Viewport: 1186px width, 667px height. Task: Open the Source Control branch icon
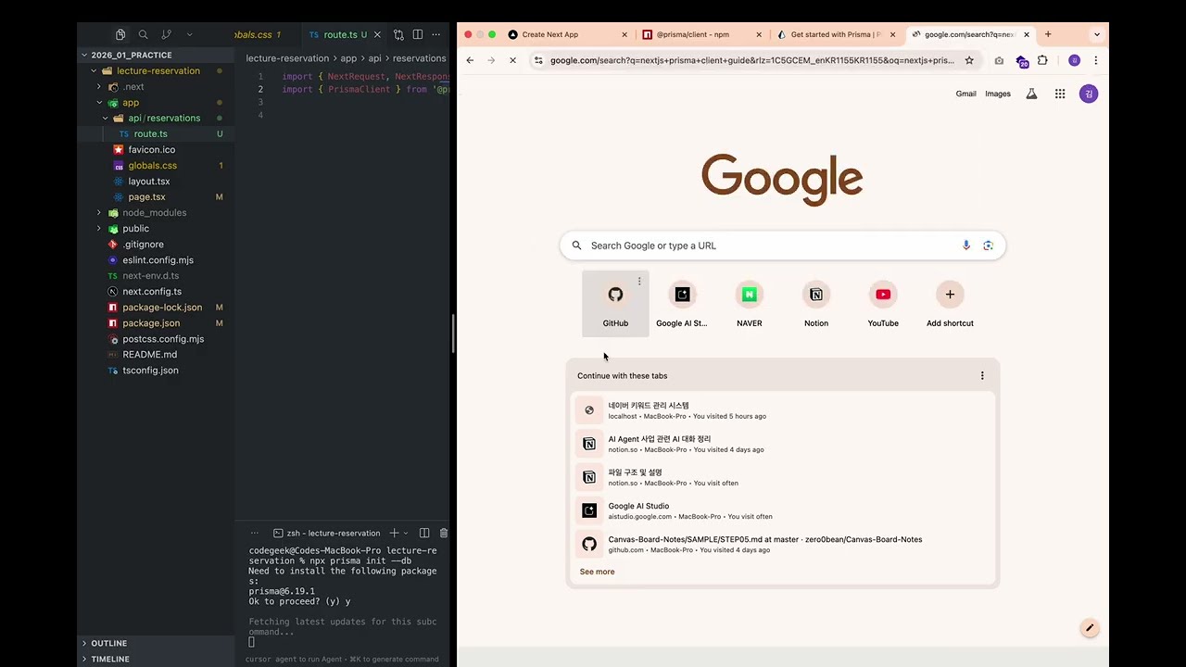click(x=167, y=34)
